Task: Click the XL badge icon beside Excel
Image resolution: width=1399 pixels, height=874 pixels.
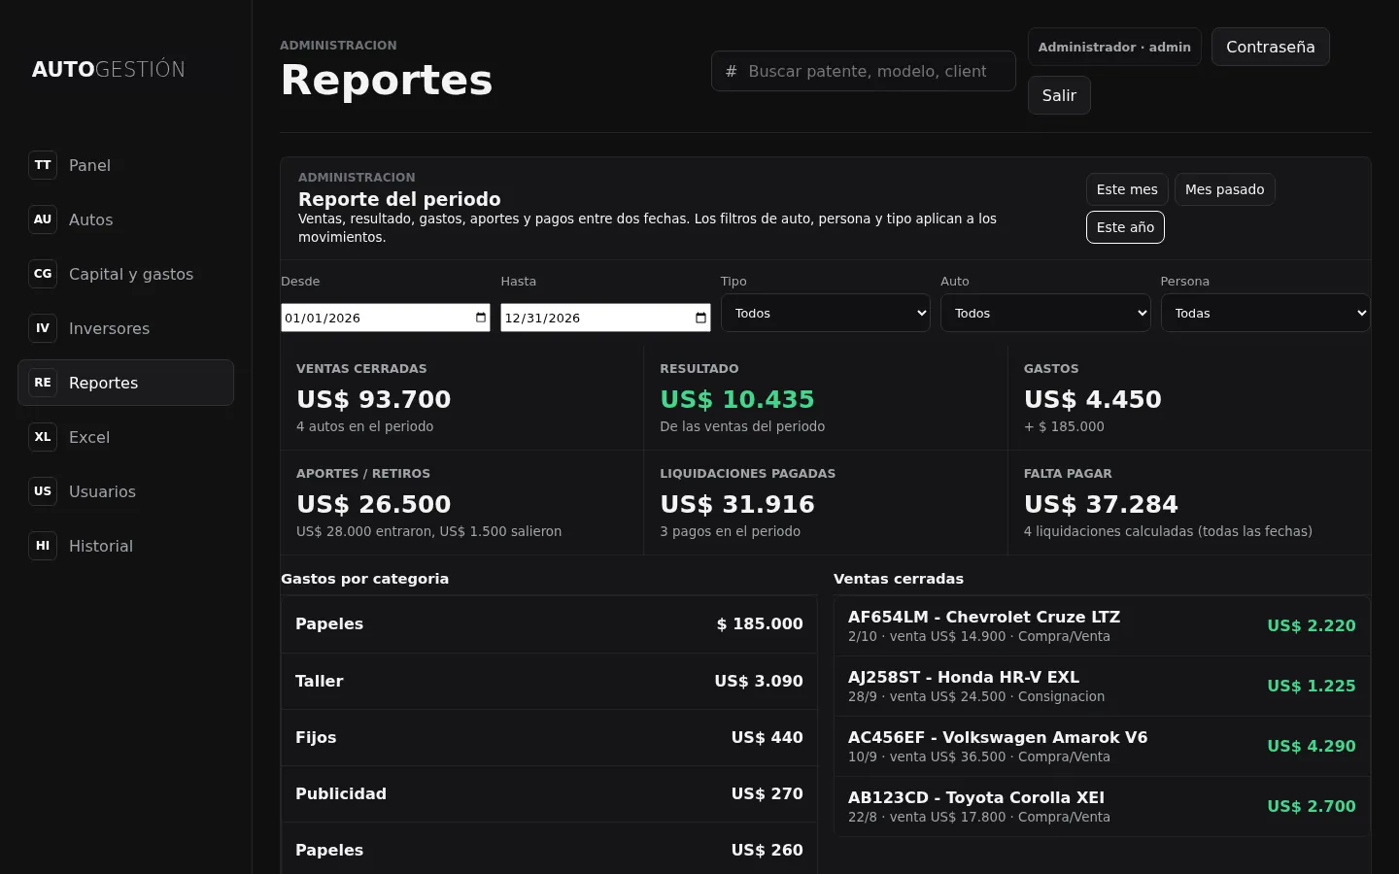Action: pyautogui.click(x=43, y=437)
